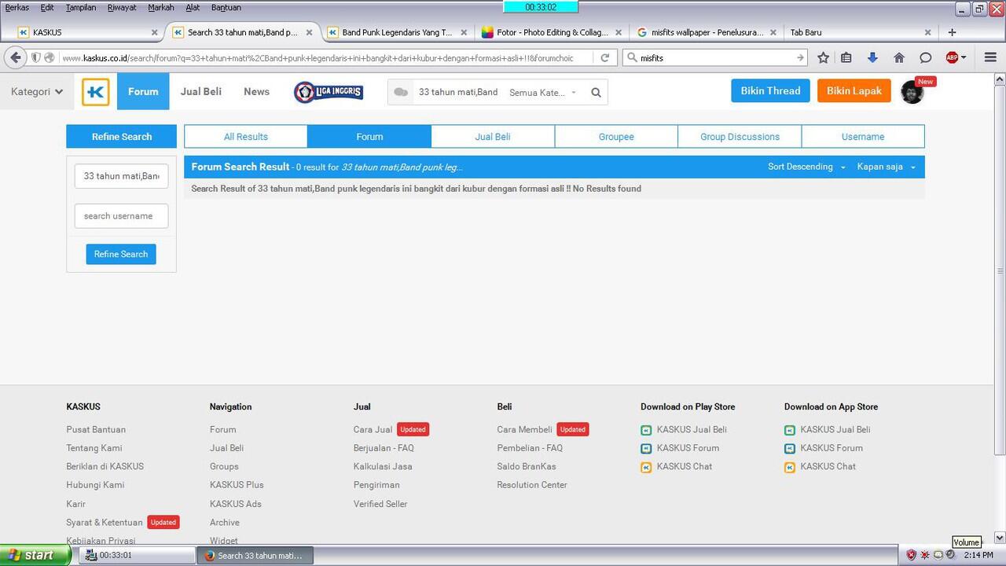Click the Bikin Lapak button
This screenshot has width=1006, height=566.
[x=854, y=91]
